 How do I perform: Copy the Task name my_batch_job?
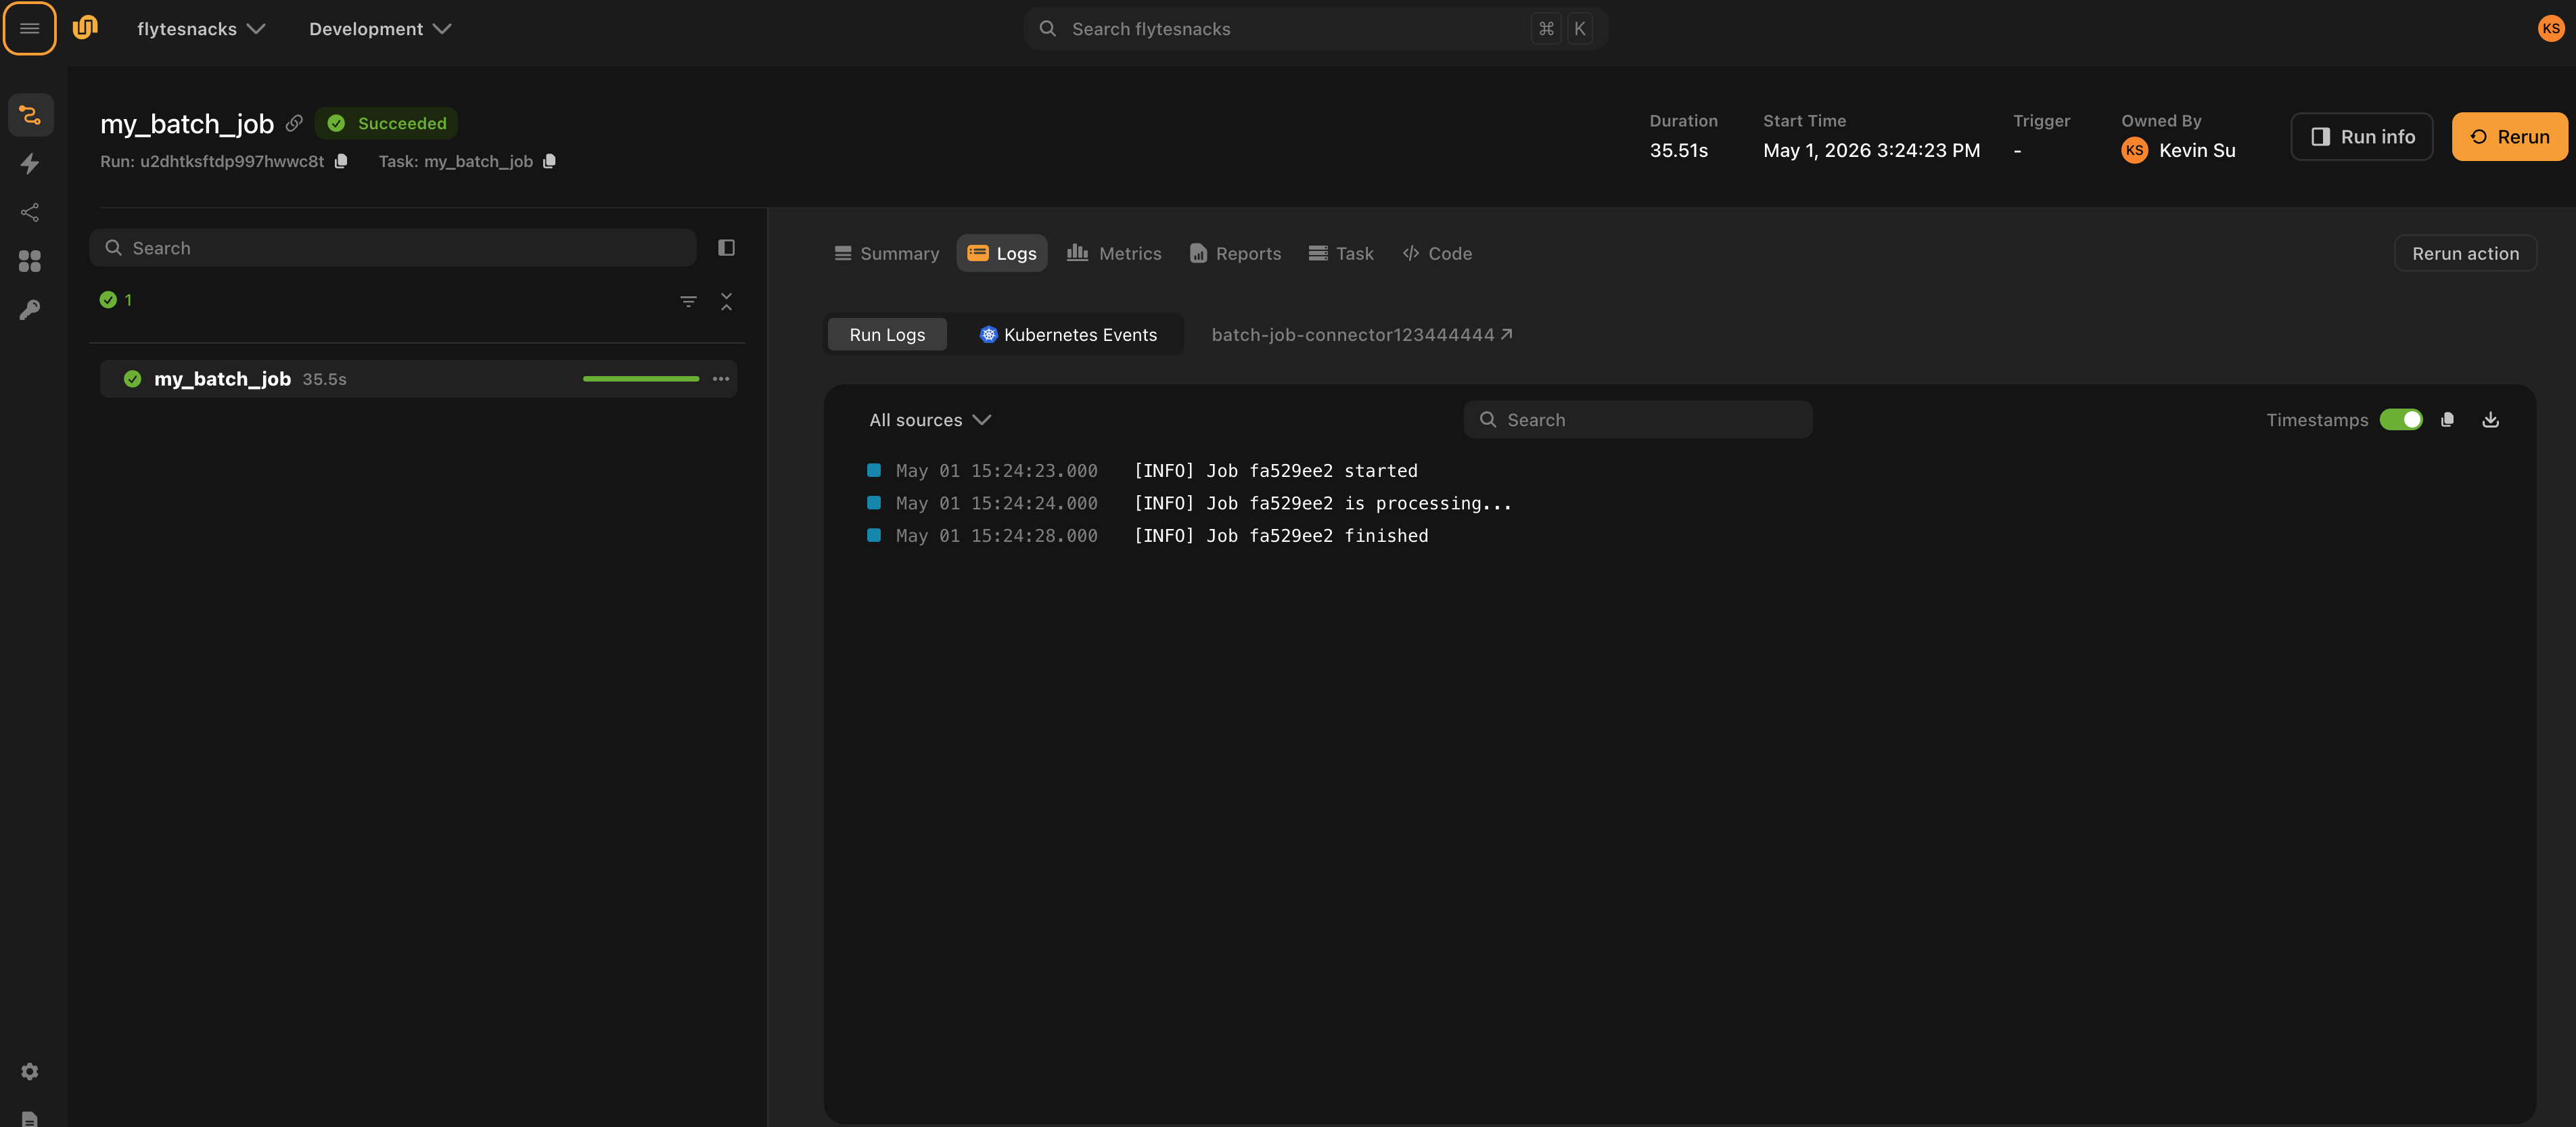[549, 161]
